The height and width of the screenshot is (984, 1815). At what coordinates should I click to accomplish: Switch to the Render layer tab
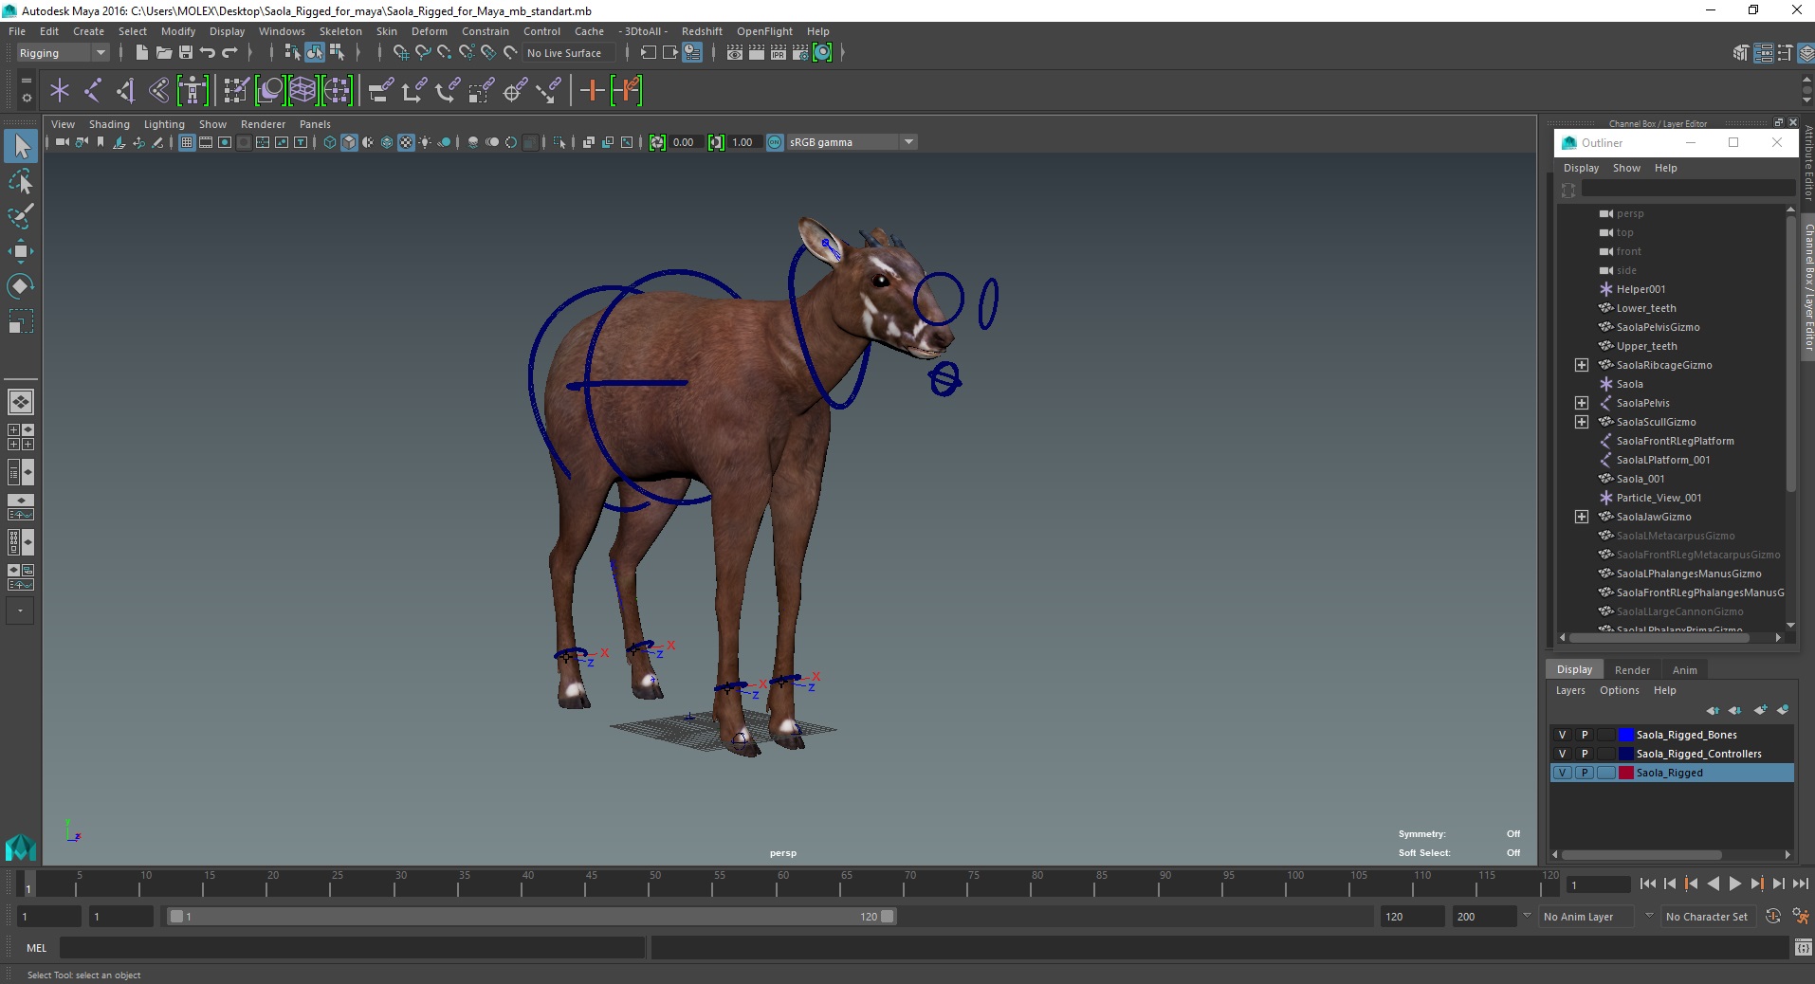pyautogui.click(x=1632, y=669)
